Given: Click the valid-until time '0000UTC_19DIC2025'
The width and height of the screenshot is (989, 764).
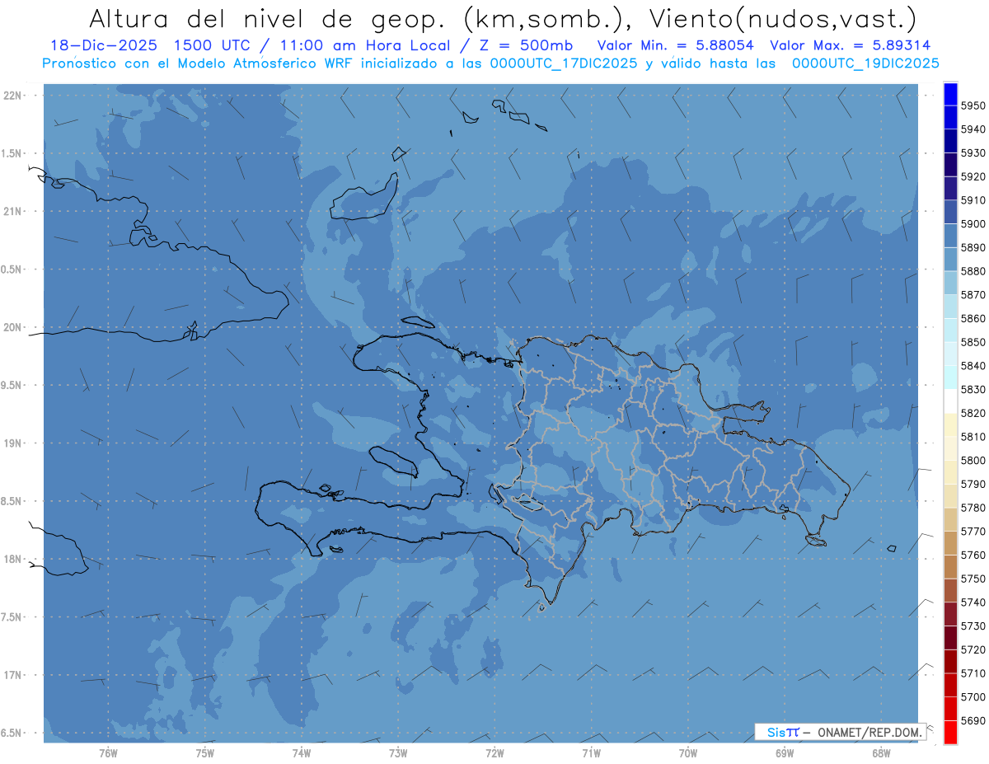Looking at the screenshot, I should point(865,63).
